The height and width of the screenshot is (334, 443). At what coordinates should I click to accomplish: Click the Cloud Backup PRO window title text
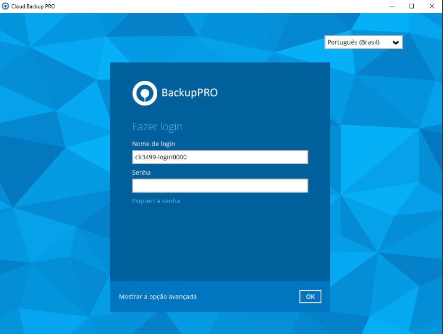[x=33, y=6]
